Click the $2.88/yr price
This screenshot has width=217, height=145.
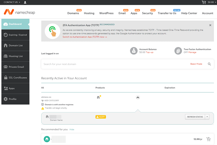pos(198,139)
